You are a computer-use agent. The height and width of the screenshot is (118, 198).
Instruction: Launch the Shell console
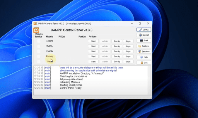point(144,41)
